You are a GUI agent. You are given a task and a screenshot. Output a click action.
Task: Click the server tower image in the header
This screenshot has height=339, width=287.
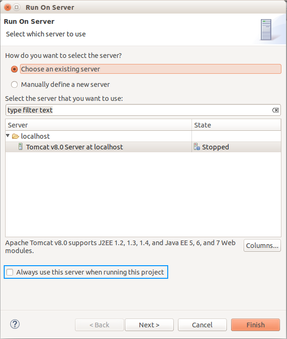tap(266, 29)
